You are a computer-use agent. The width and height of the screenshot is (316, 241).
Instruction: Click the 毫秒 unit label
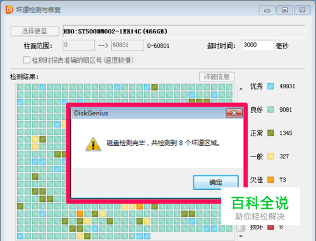[x=282, y=46]
